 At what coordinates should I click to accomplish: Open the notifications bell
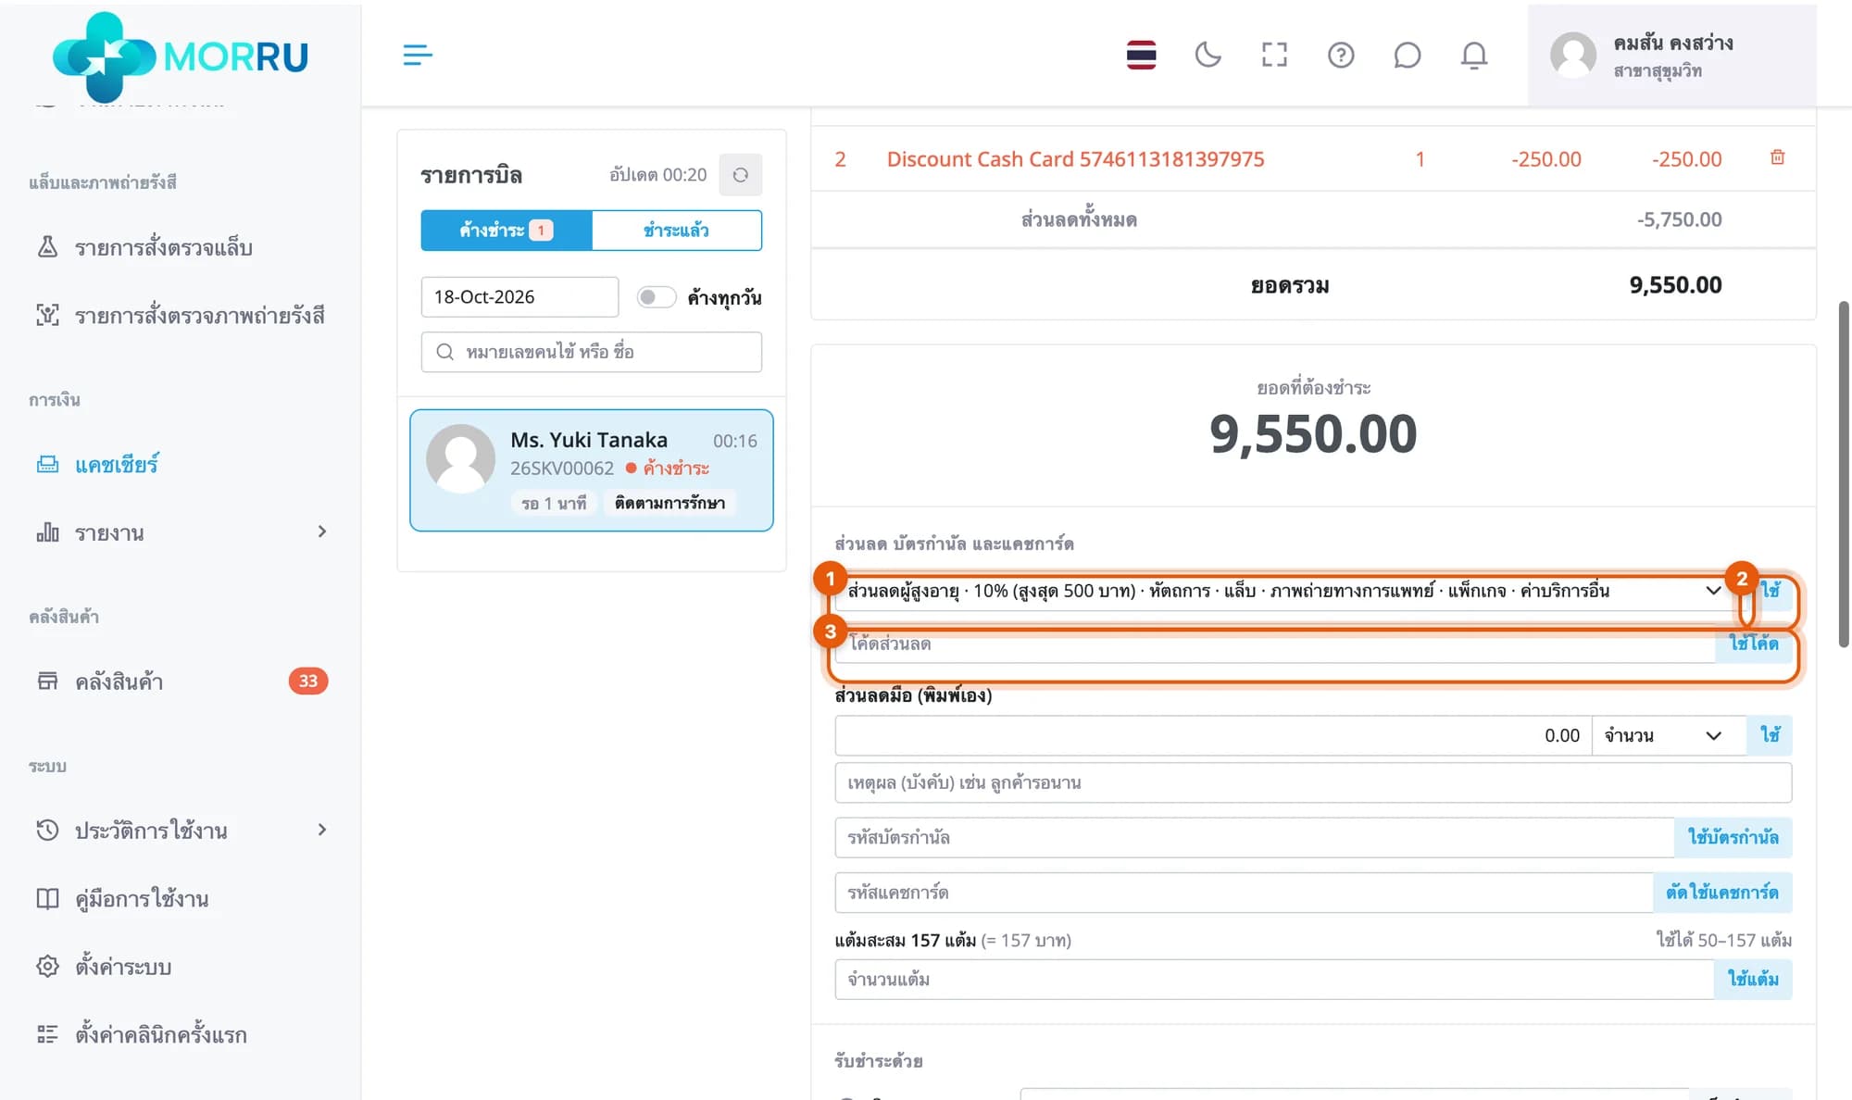[1474, 56]
